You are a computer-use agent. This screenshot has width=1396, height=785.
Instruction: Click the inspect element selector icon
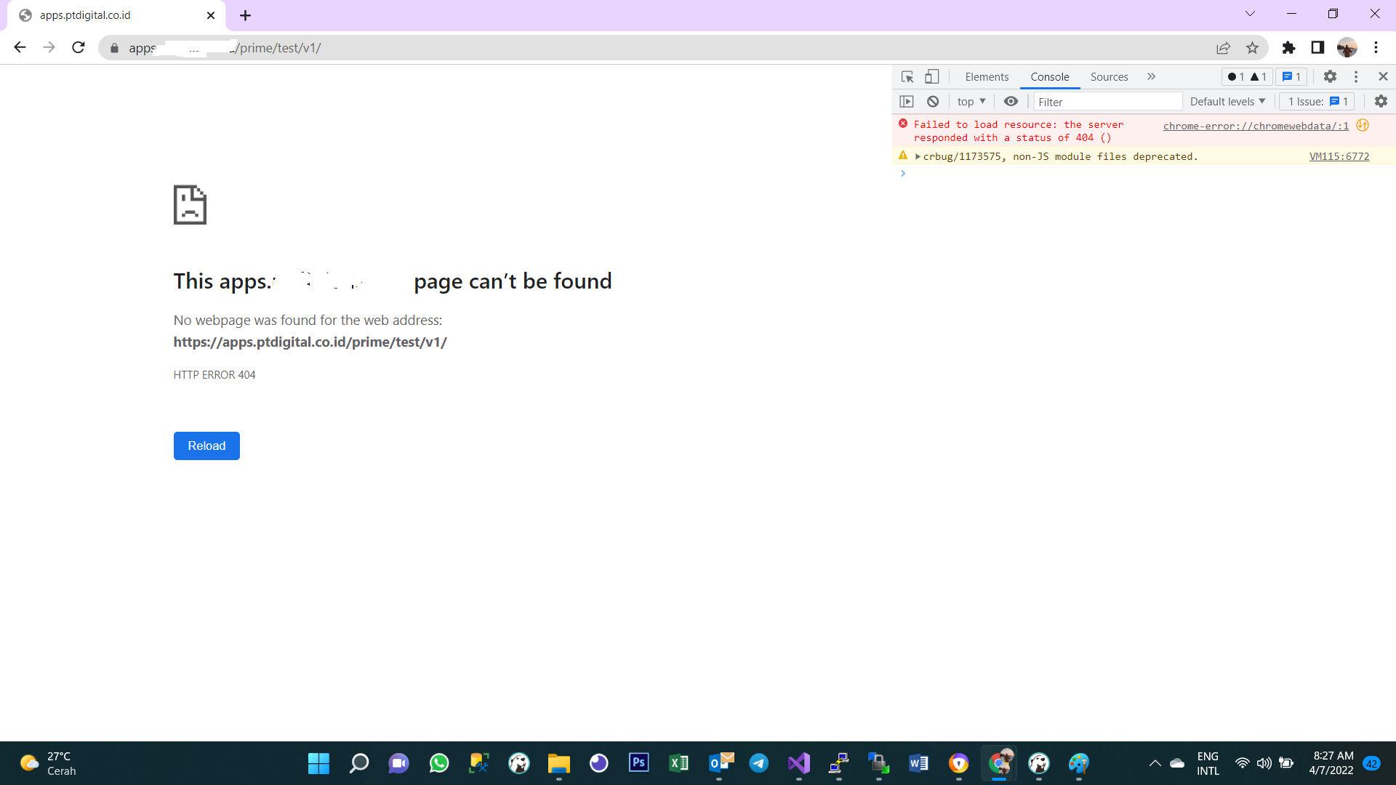click(907, 77)
